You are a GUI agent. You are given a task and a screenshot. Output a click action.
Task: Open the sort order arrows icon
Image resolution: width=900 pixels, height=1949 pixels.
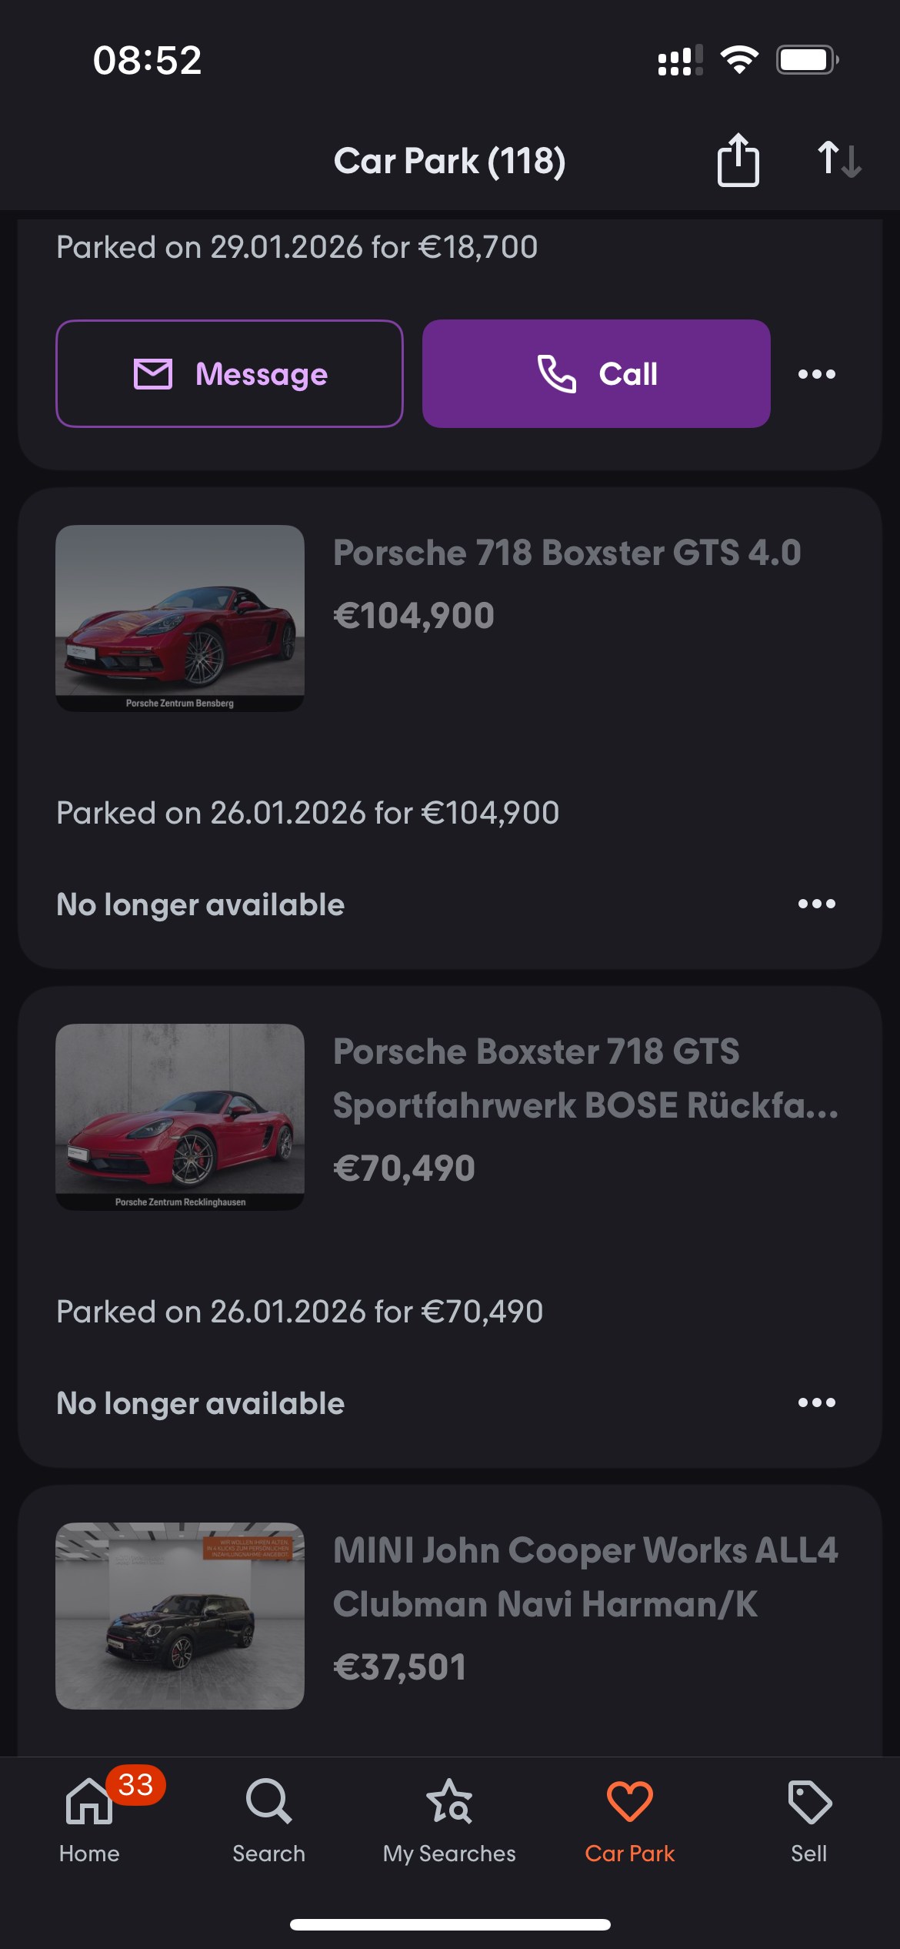click(x=838, y=159)
